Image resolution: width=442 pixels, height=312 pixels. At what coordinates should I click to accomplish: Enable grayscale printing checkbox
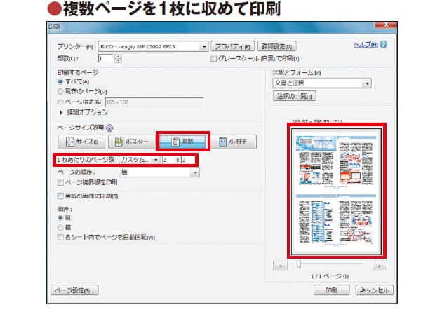coord(215,59)
